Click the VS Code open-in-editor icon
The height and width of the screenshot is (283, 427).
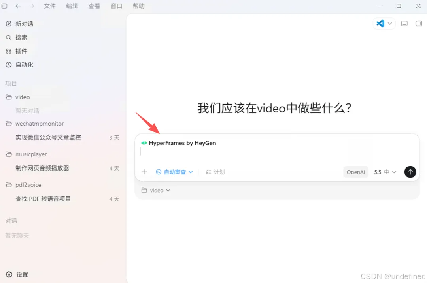(380, 23)
